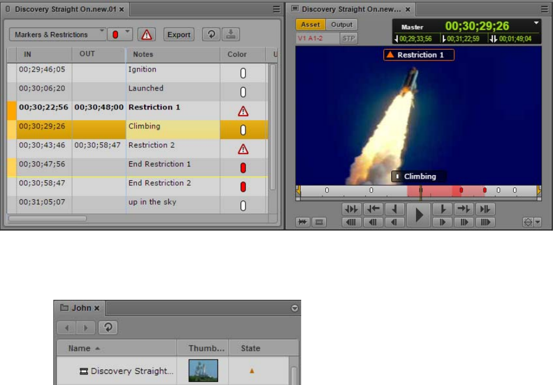
Task: Click the forward arrow in John panel
Action: point(85,328)
